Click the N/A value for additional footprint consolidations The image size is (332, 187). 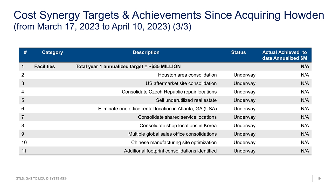click(x=305, y=151)
